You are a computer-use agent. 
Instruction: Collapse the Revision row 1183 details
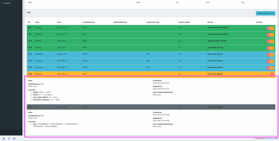(151, 74)
